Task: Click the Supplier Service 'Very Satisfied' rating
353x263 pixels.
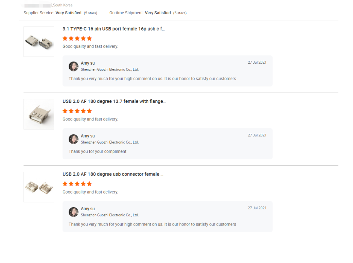Action: click(68, 13)
